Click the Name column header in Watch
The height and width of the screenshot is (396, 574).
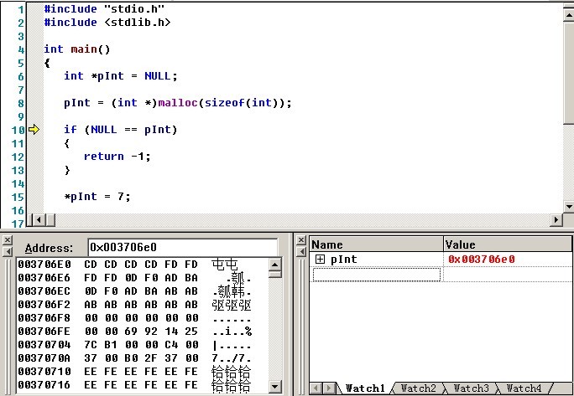tap(376, 244)
